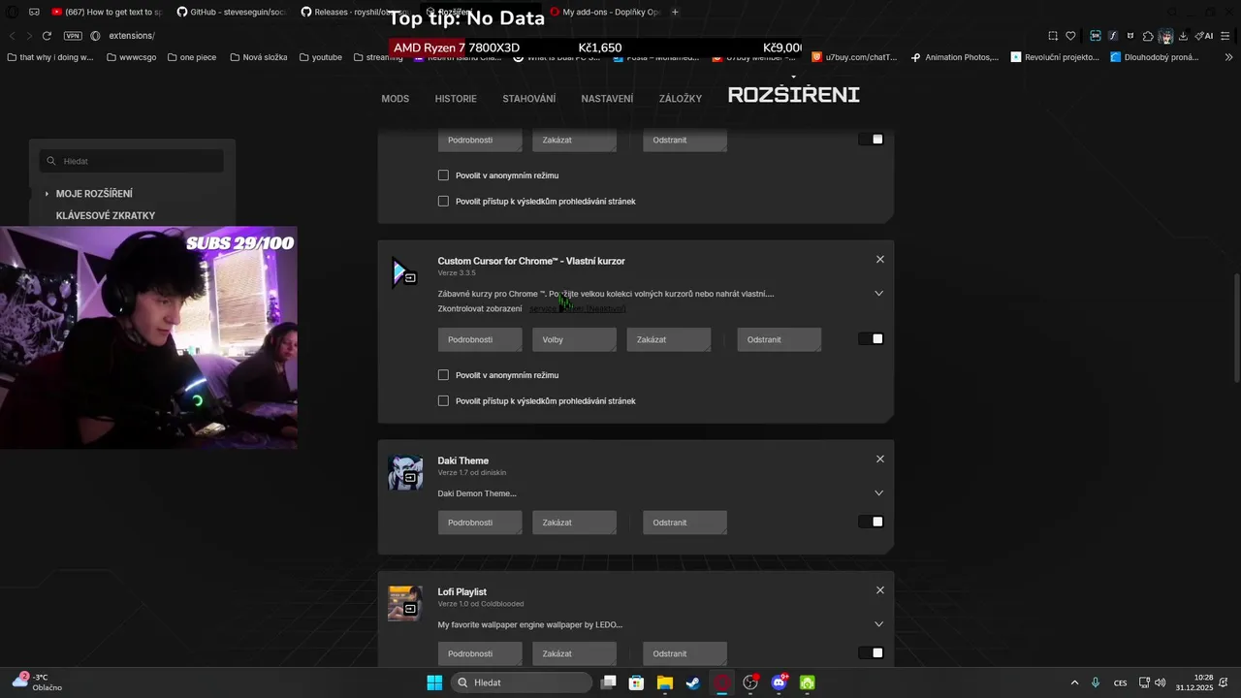
Task: Open Discord from taskbar
Action: (x=779, y=682)
